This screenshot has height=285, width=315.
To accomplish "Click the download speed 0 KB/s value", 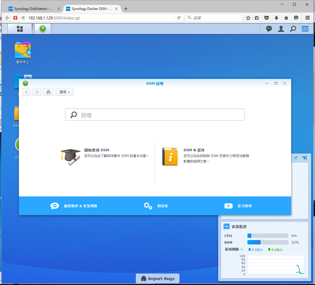I will pos(277,250).
